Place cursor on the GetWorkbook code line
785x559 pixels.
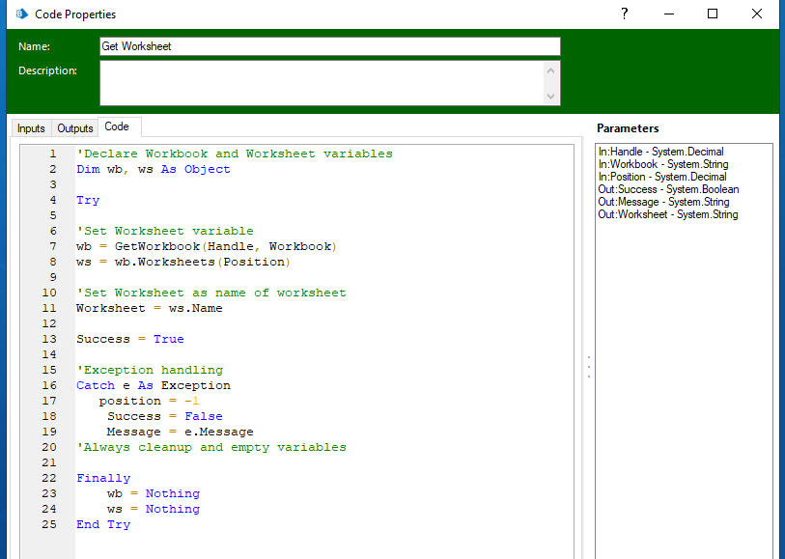[206, 246]
